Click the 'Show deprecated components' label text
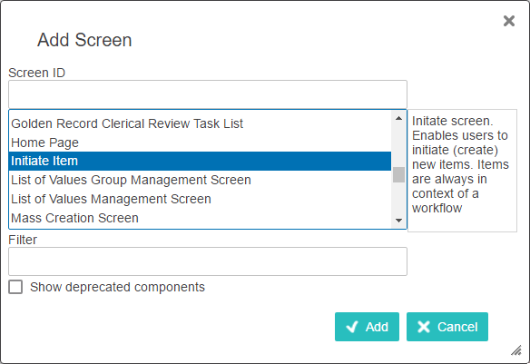The width and height of the screenshot is (530, 364). pyautogui.click(x=117, y=287)
